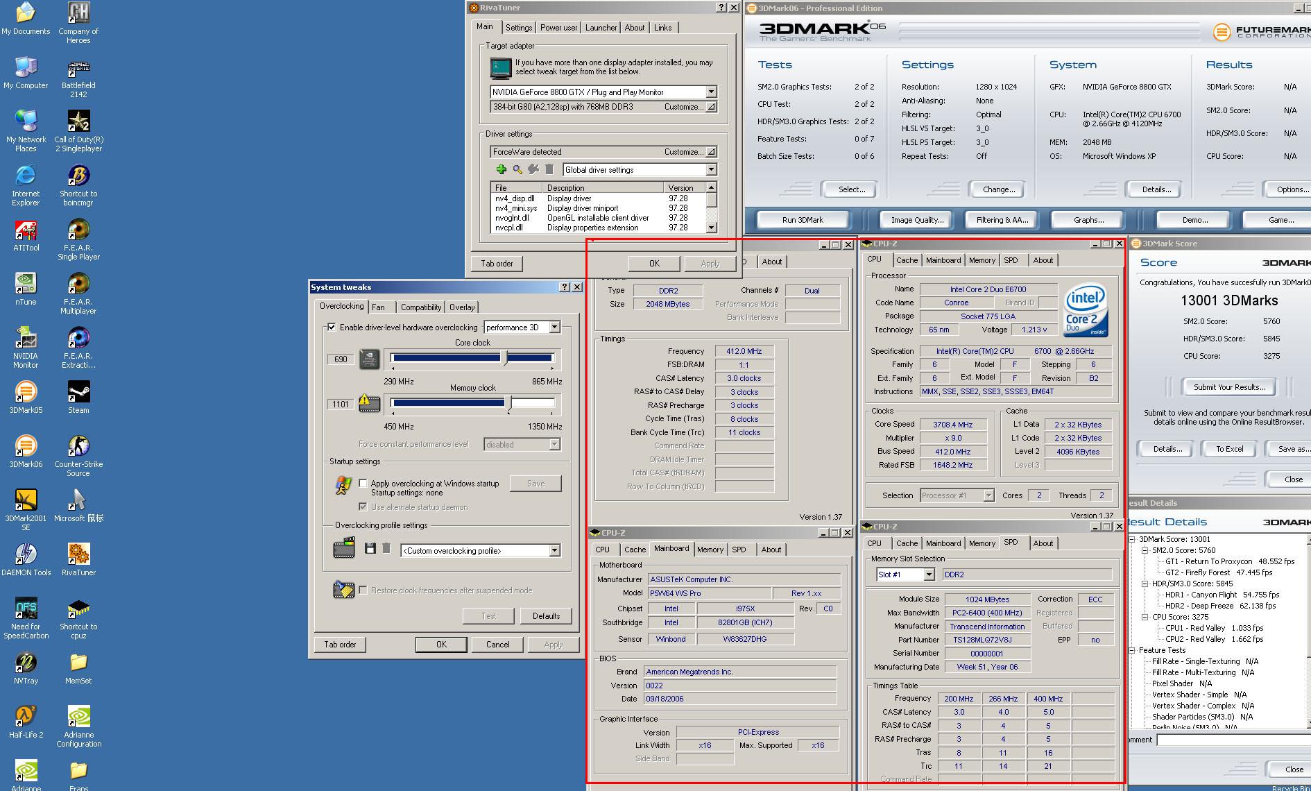Open the target adapter dropdown in RivaTuner
The width and height of the screenshot is (1311, 791).
coord(711,92)
